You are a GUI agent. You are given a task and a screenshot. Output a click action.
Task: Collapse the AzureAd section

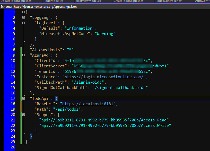[24, 55]
